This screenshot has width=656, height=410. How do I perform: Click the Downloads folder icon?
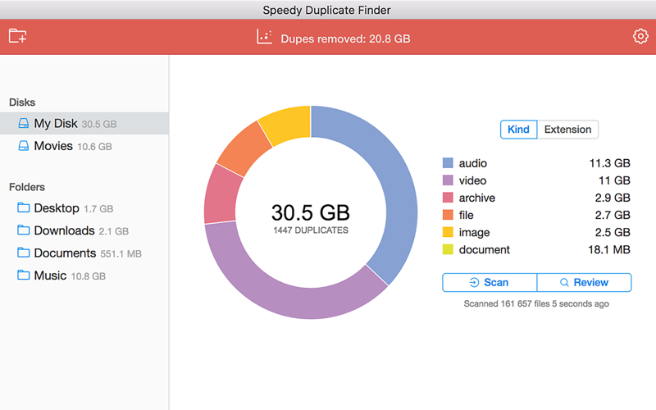(x=24, y=230)
